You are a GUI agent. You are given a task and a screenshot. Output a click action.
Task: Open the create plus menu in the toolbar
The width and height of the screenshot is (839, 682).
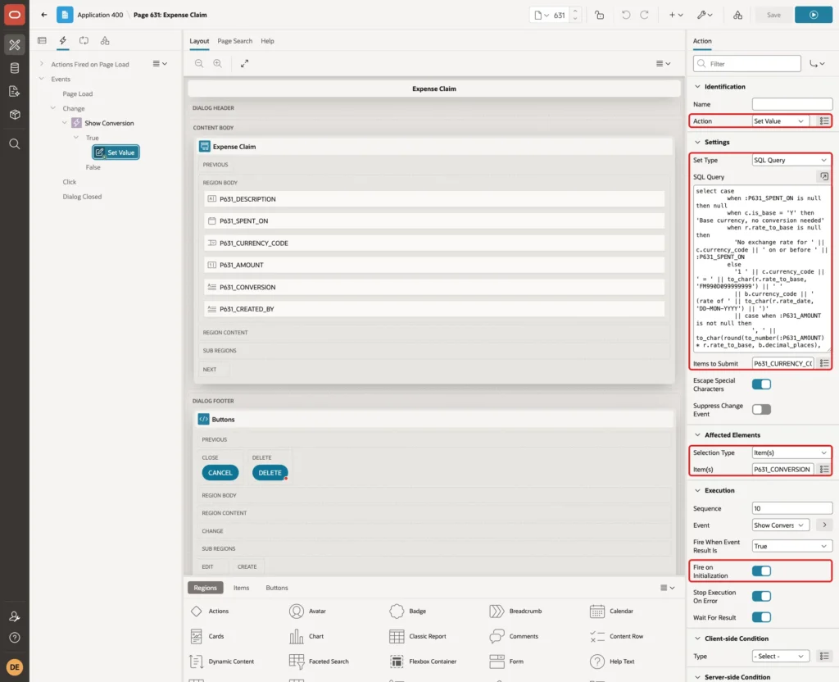coord(676,15)
